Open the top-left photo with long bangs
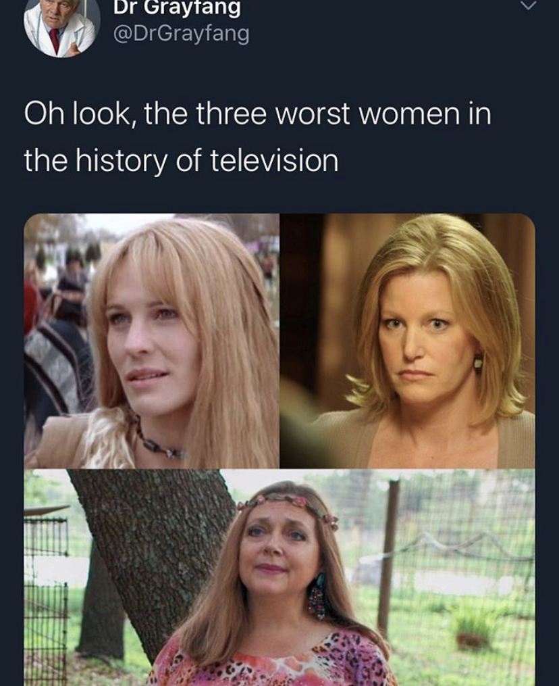This screenshot has height=686, width=559. tap(151, 341)
